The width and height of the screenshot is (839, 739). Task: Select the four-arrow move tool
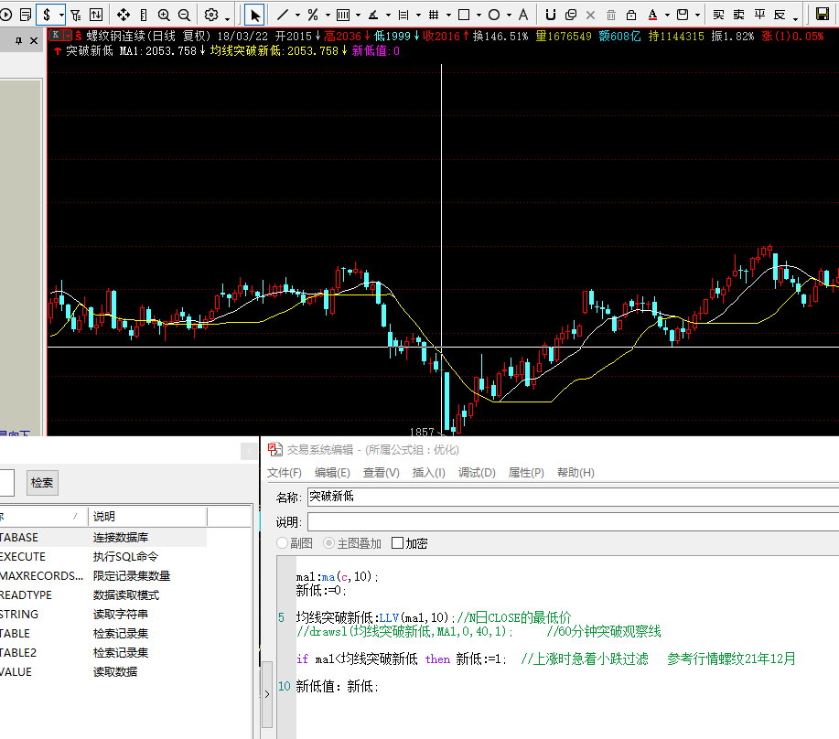(x=124, y=15)
